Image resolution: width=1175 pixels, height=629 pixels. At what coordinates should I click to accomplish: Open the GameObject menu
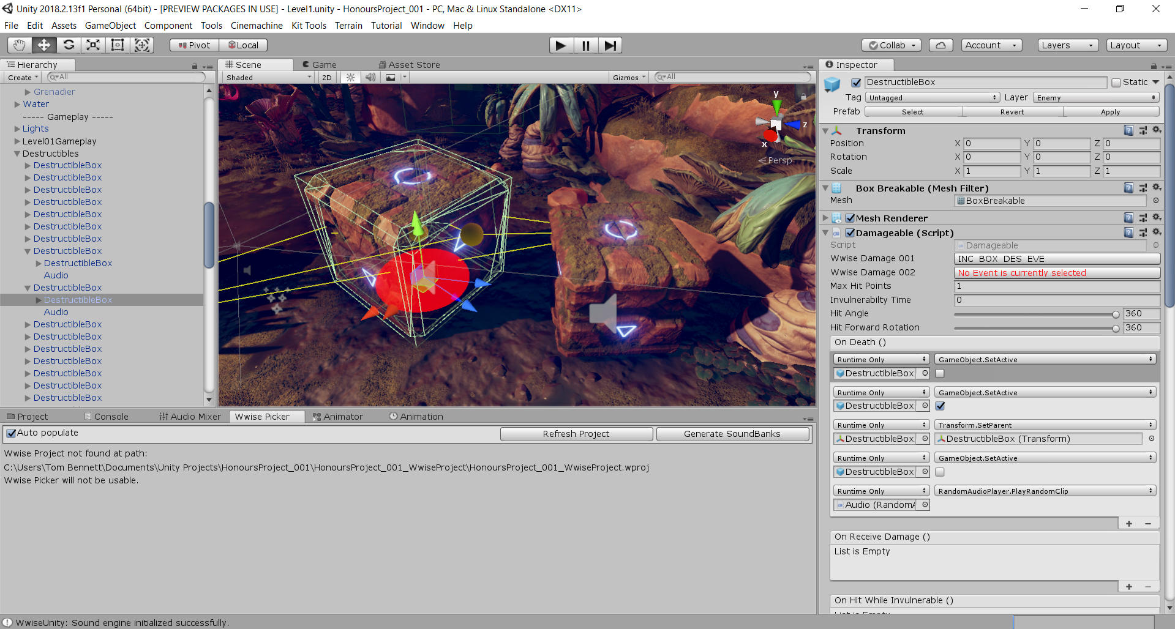[x=110, y=26]
